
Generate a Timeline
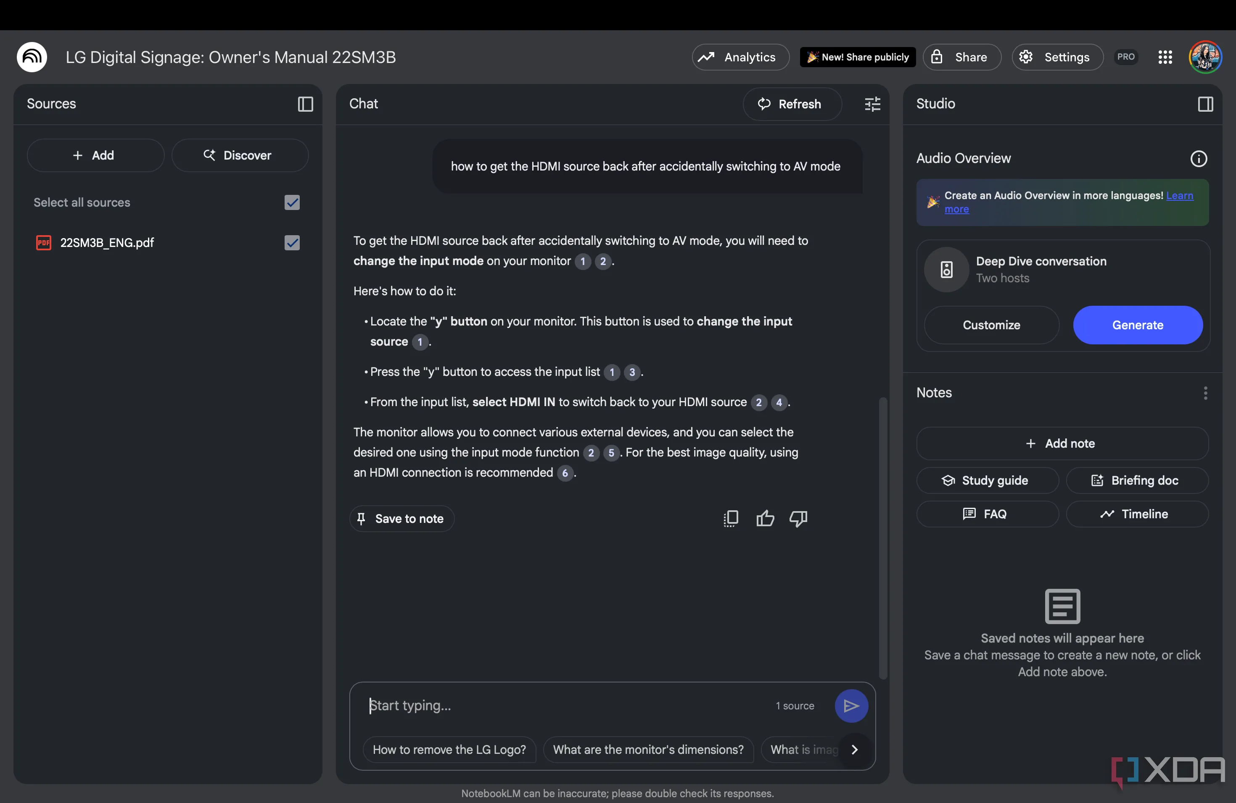pyautogui.click(x=1137, y=514)
